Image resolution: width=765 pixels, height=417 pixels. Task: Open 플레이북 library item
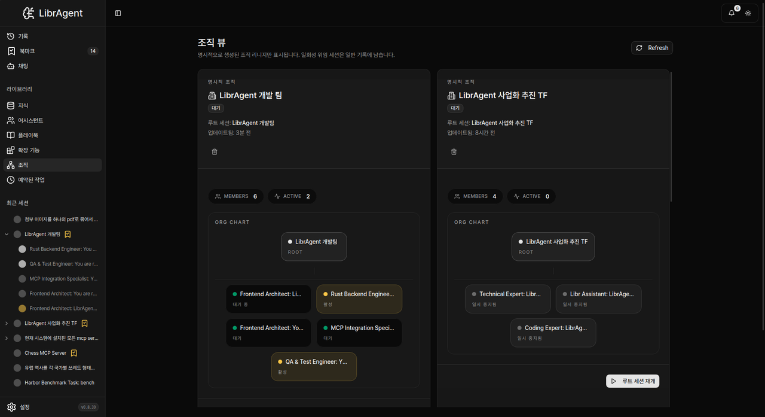tap(53, 135)
